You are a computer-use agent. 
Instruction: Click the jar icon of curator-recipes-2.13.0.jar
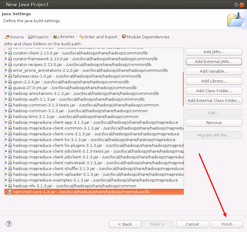coord(10,65)
